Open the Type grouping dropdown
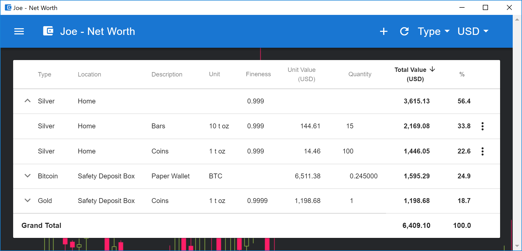522x251 pixels. click(434, 31)
